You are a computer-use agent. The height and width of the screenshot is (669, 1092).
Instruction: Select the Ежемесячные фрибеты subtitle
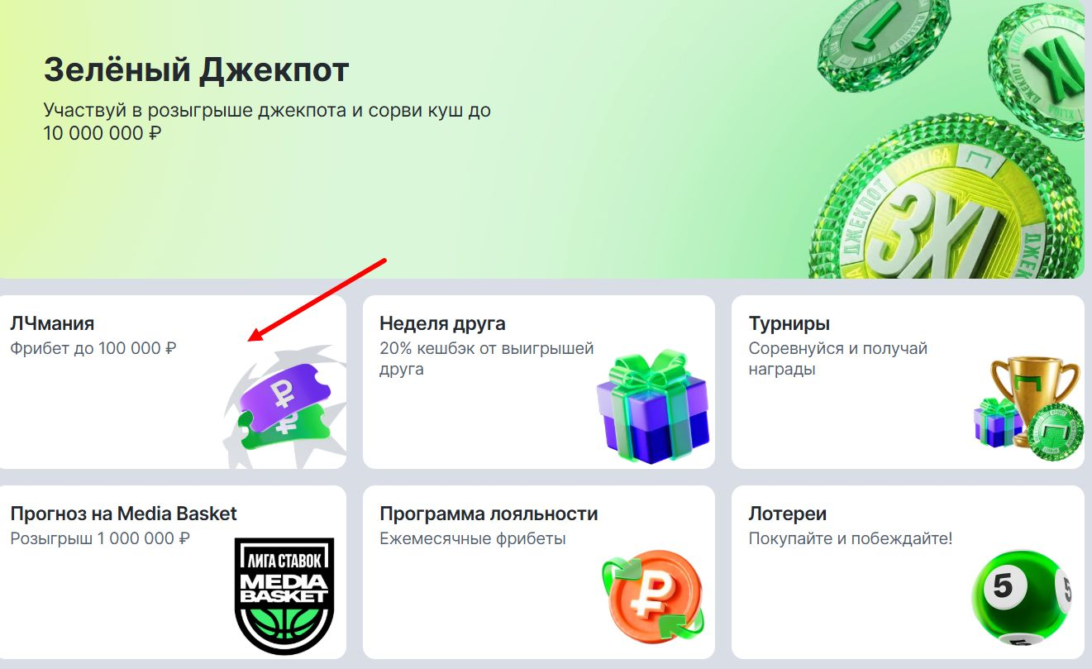(473, 539)
